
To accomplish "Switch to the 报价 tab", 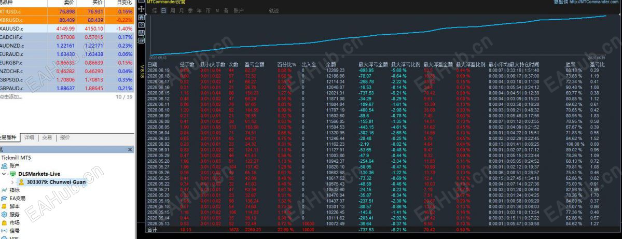I will 65,137.
